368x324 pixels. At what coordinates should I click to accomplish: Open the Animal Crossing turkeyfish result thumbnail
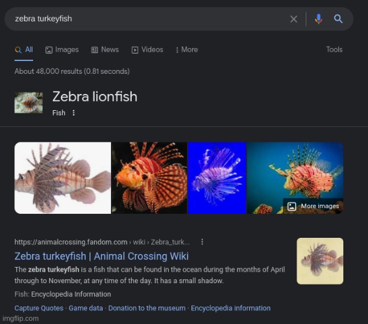[320, 261]
